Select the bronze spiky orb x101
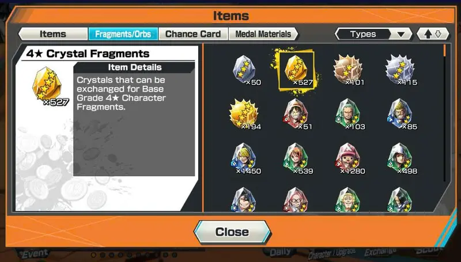 (x=348, y=69)
